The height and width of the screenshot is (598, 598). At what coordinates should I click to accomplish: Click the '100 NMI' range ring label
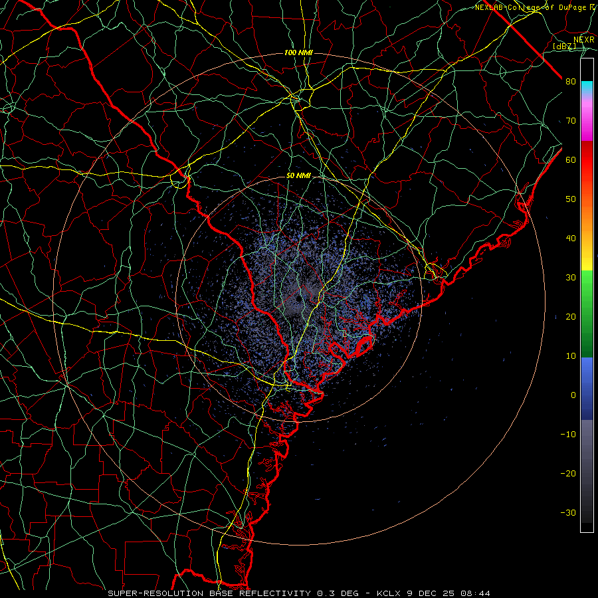298,52
